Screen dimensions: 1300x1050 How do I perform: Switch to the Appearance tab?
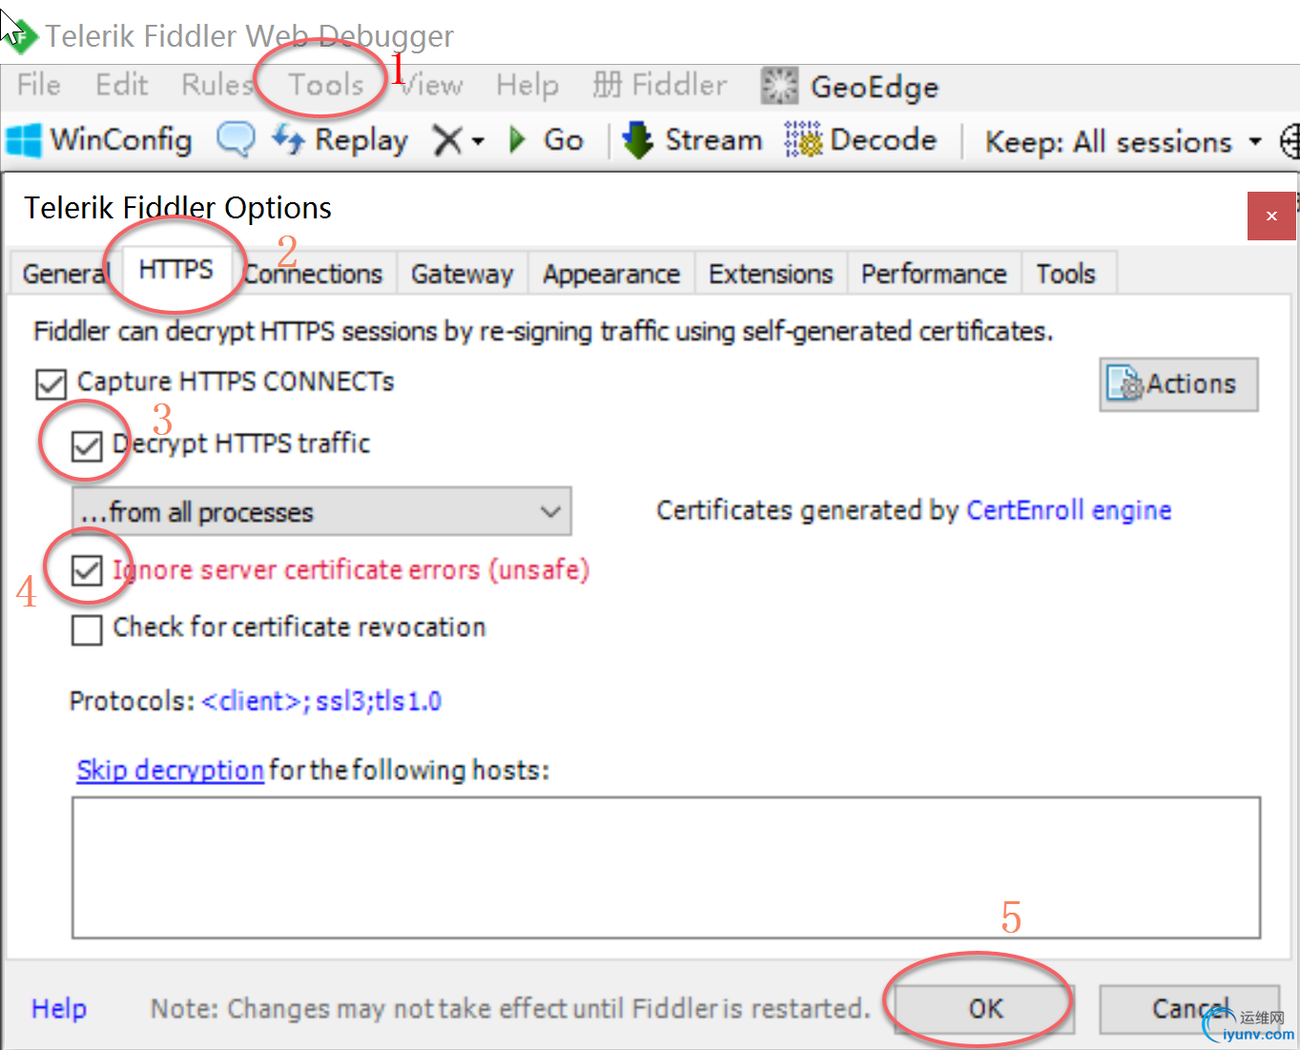611,274
